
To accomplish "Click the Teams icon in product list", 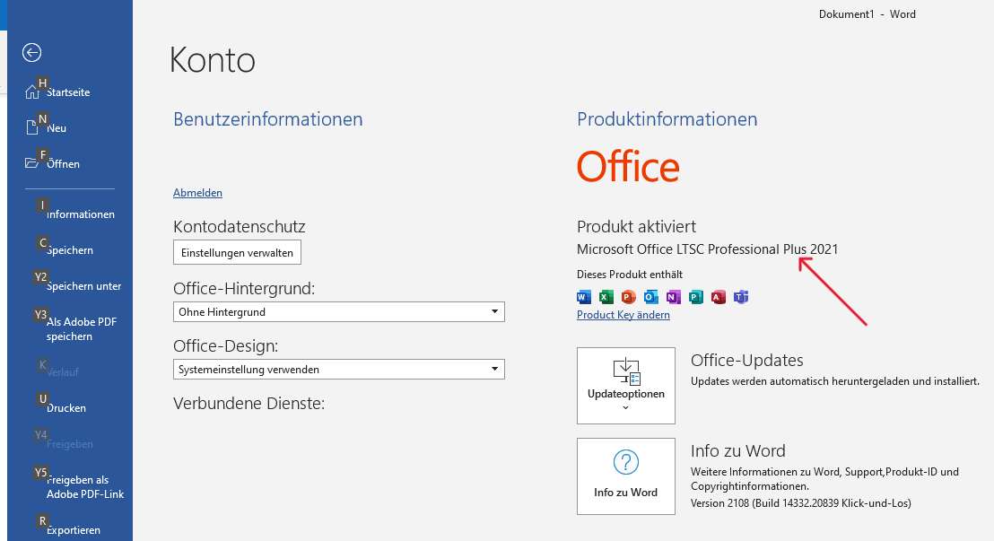I will (x=741, y=297).
